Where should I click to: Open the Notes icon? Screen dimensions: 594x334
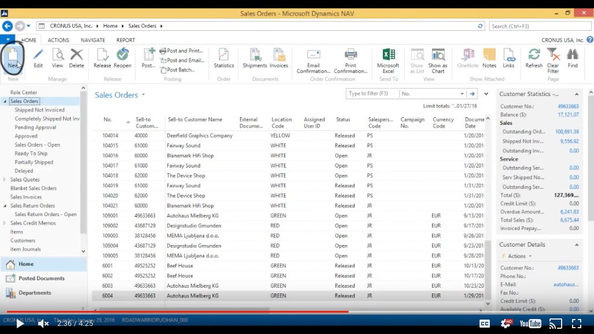click(489, 58)
